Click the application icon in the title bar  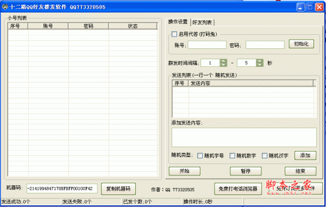pos(4,7)
